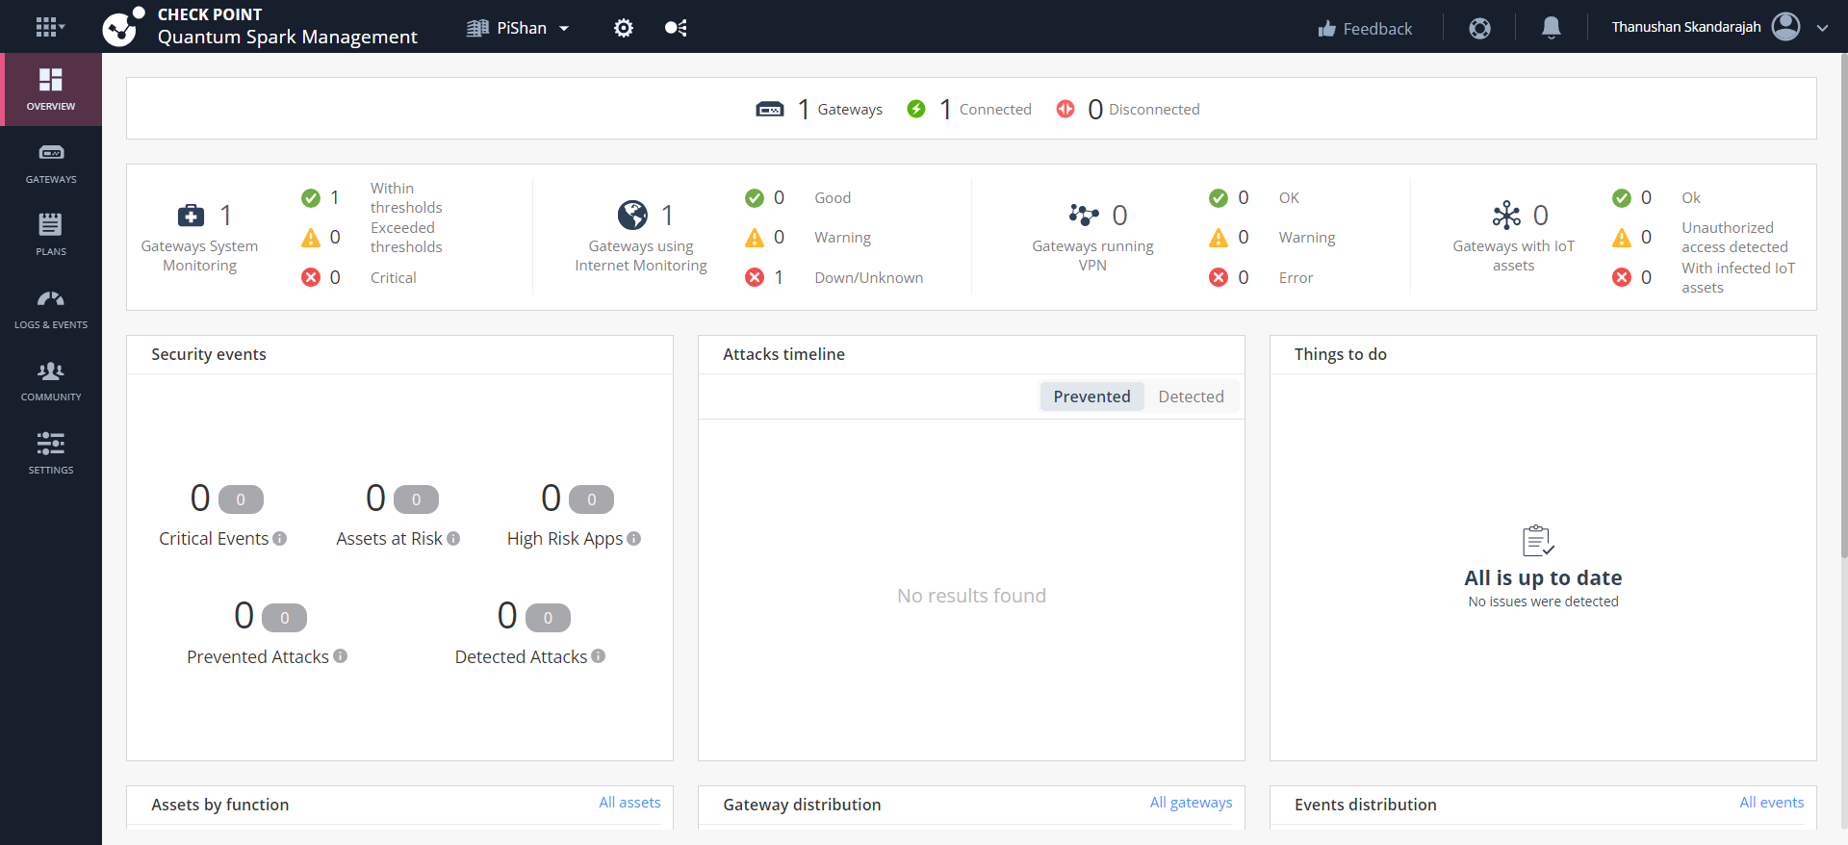The image size is (1848, 845).
Task: Open the Community sidebar section
Action: pos(51,381)
